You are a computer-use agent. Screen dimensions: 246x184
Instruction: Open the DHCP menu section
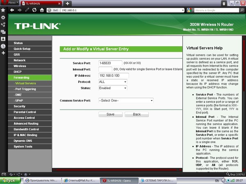30,72
